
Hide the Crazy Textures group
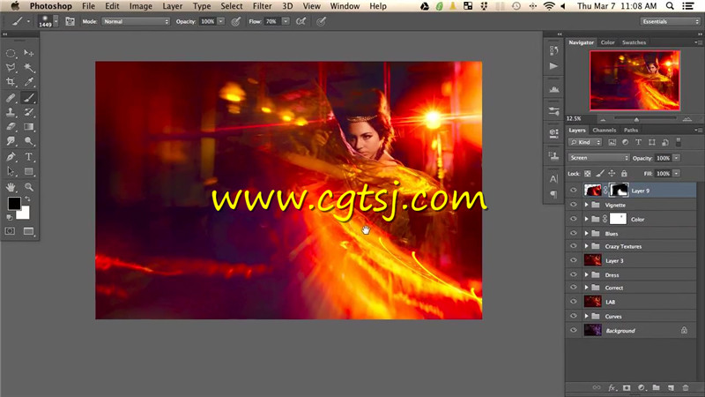(x=574, y=246)
